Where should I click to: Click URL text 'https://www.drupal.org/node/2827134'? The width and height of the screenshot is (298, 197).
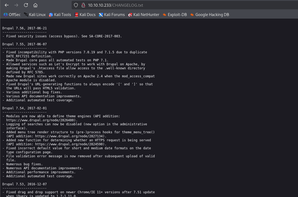(69, 136)
